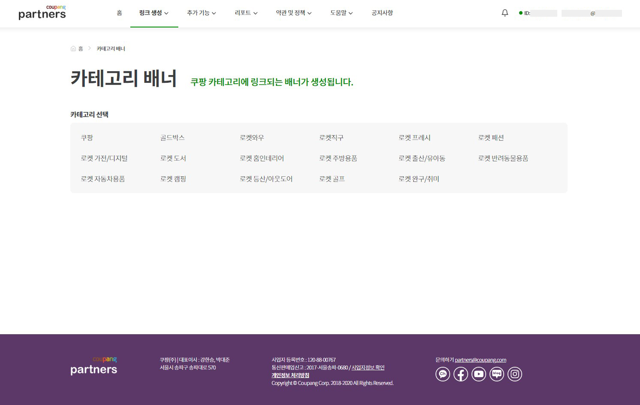Expand the 약관 및 정책 dropdown menu

tap(294, 13)
